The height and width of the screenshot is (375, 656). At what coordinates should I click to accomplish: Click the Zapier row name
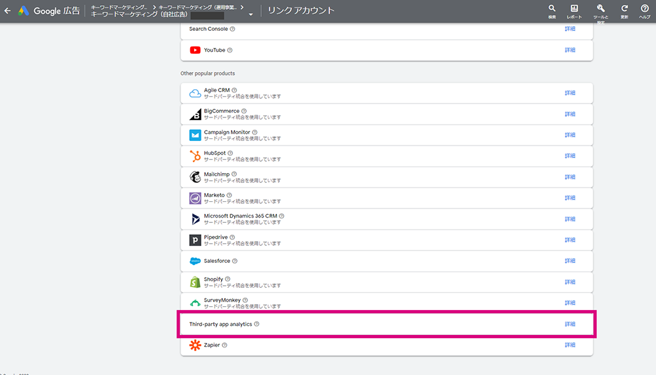(212, 345)
